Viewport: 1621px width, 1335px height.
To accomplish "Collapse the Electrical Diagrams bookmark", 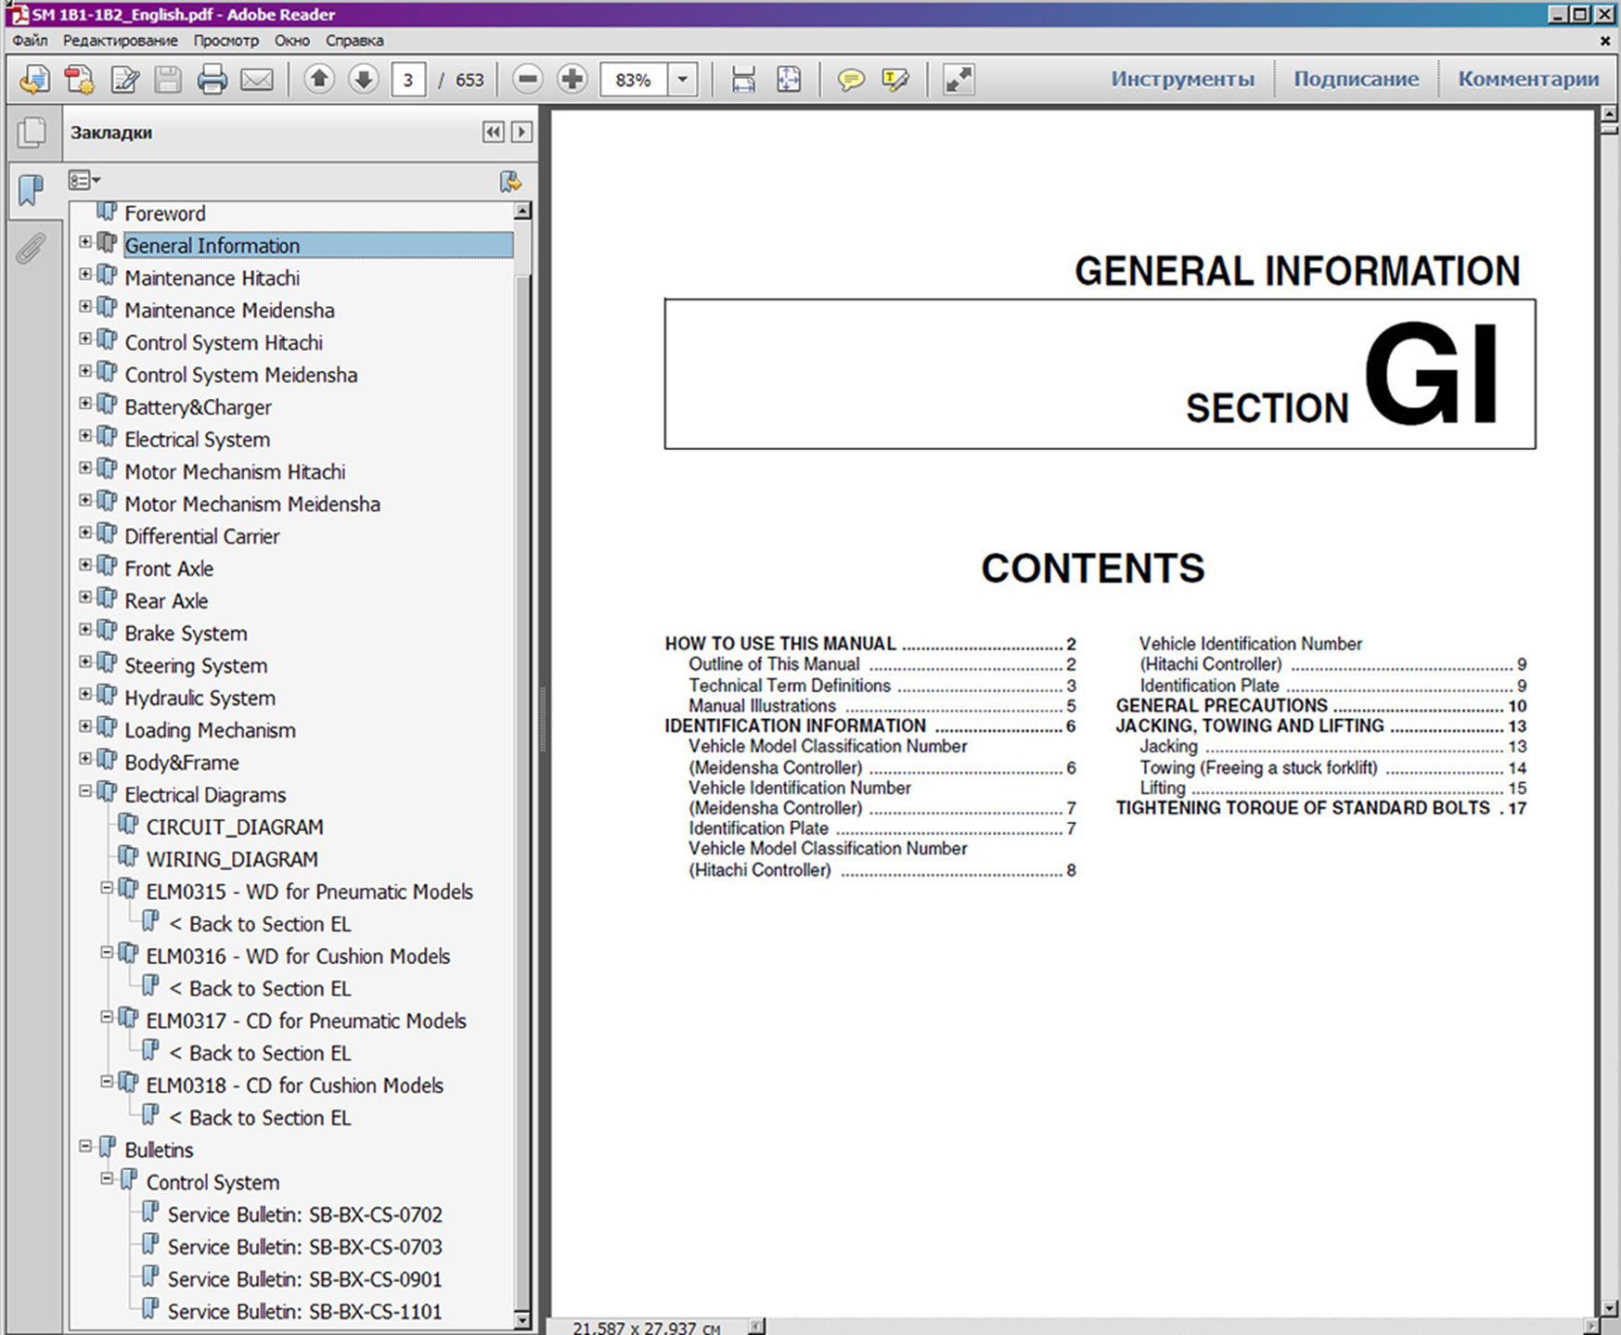I will coord(85,791).
